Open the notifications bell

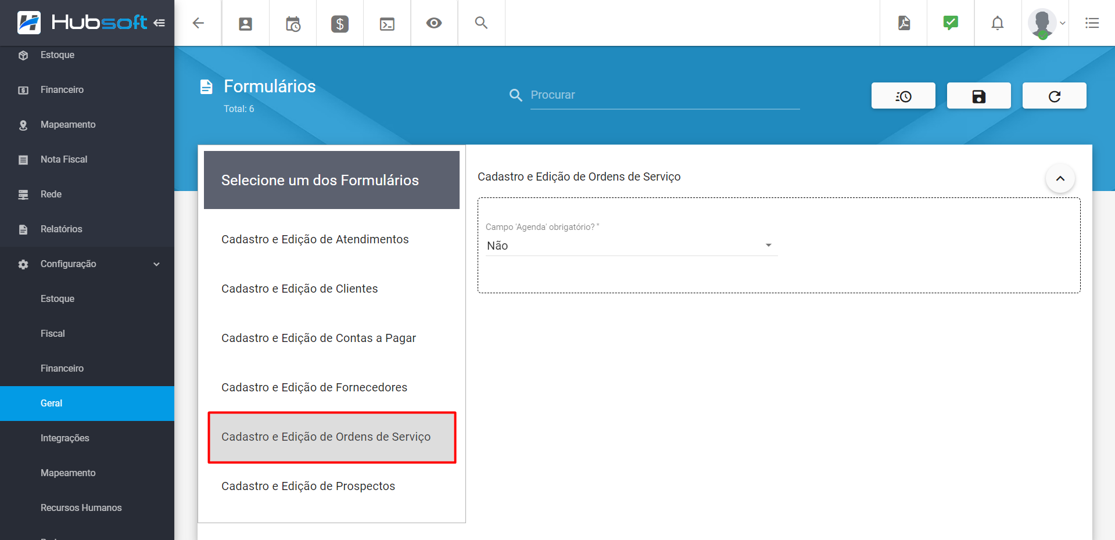point(998,23)
